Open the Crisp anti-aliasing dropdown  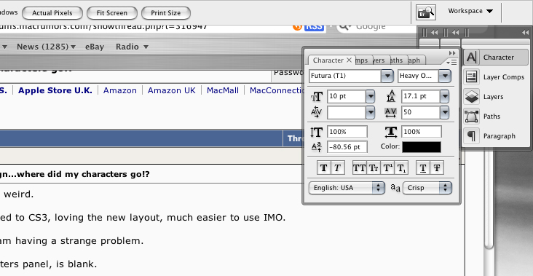click(427, 188)
